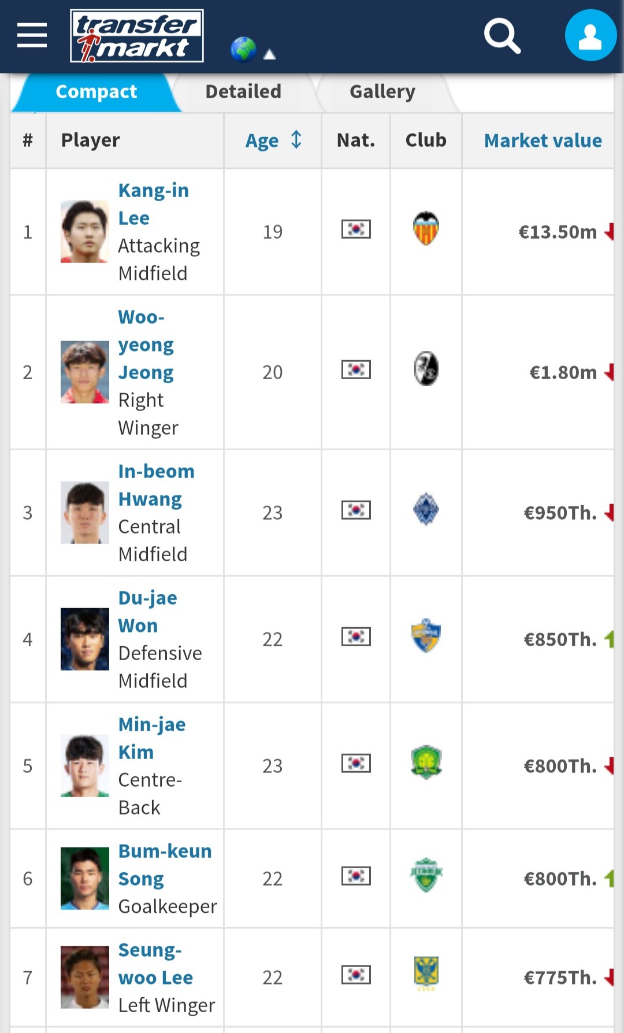The width and height of the screenshot is (624, 1033).
Task: Open Kang-in Lee's player profile
Action: (153, 204)
